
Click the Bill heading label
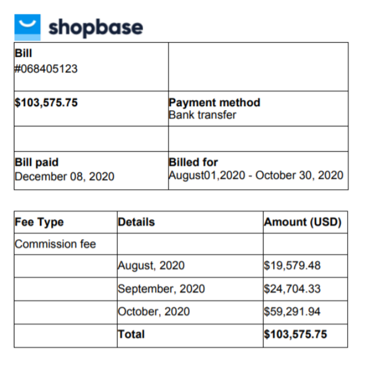tap(23, 53)
